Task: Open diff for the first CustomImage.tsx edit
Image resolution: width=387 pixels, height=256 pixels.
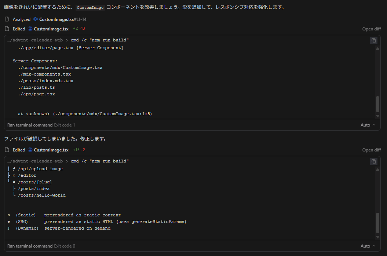Action: pos(371,29)
